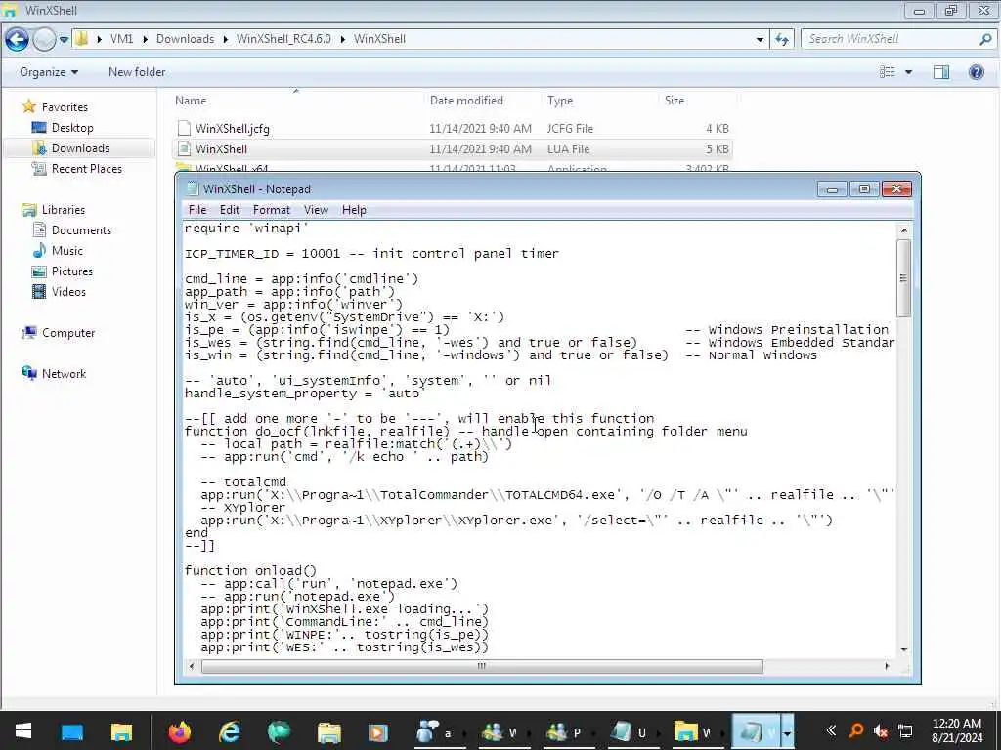Click the File Explorer icon next to the desktop icon on the taskbar

[x=121, y=732]
